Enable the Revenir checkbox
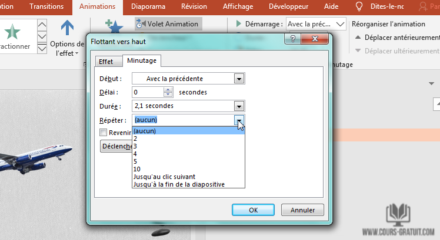Screen dimensions: 440x240 (104, 133)
